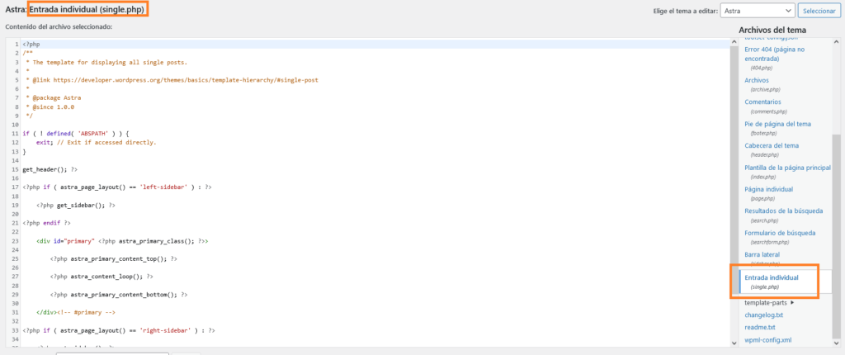Click line number 11 in gutter
845x355 pixels.
13,134
